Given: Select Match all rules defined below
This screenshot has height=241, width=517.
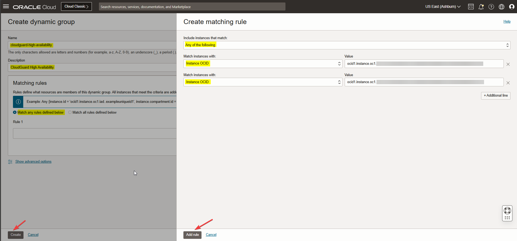Looking at the screenshot, I should [x=70, y=112].
